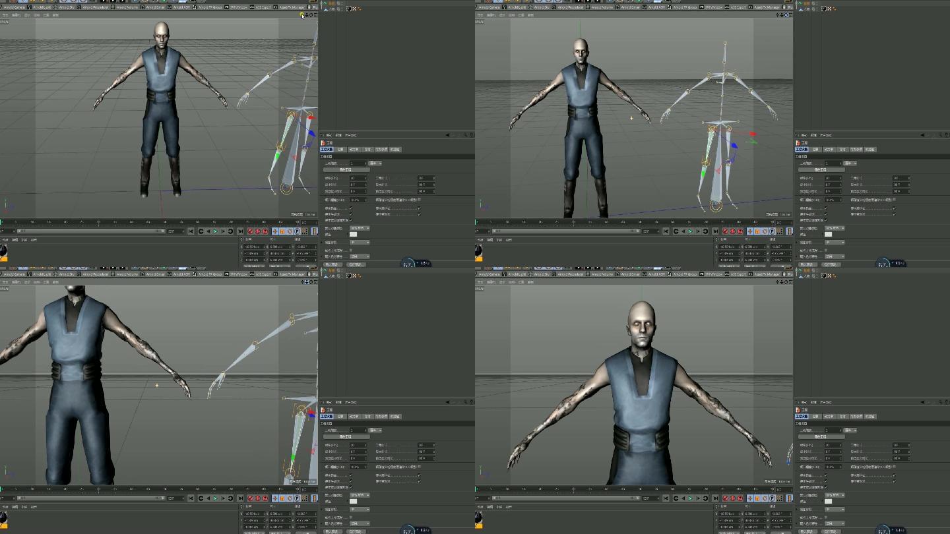Click the film-strip icon in top-right screenshot
Viewport: 950px width, 534px height.
click(790, 231)
